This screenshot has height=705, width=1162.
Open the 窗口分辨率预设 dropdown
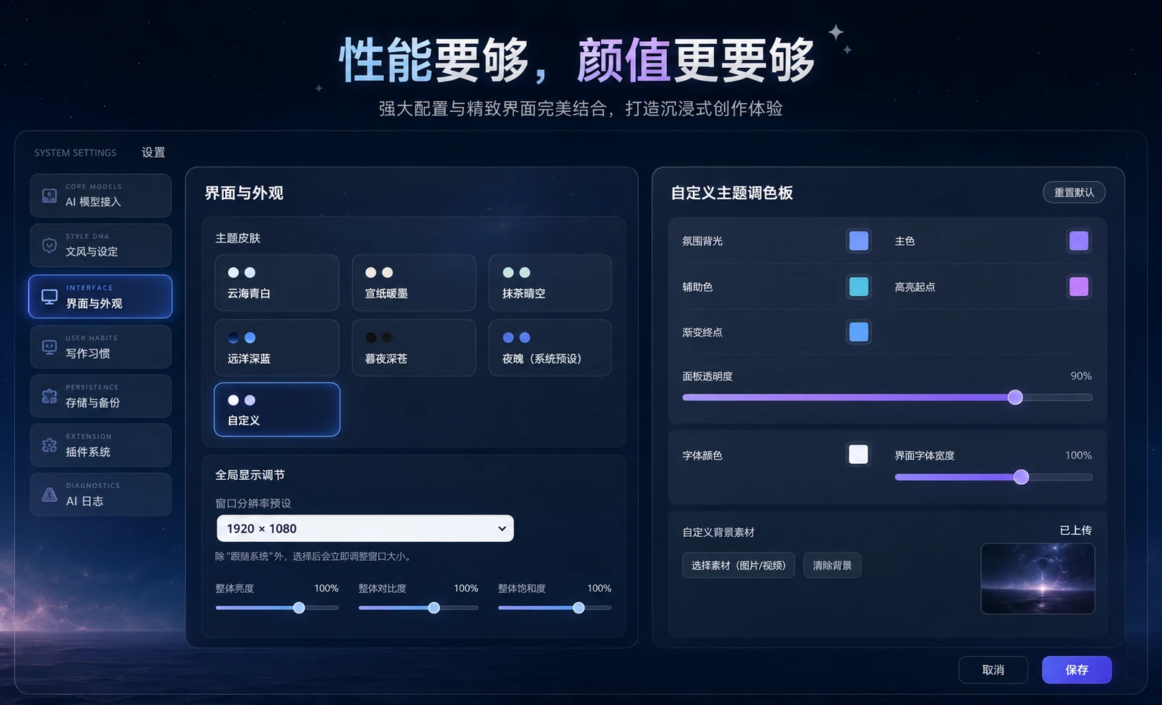(x=365, y=528)
